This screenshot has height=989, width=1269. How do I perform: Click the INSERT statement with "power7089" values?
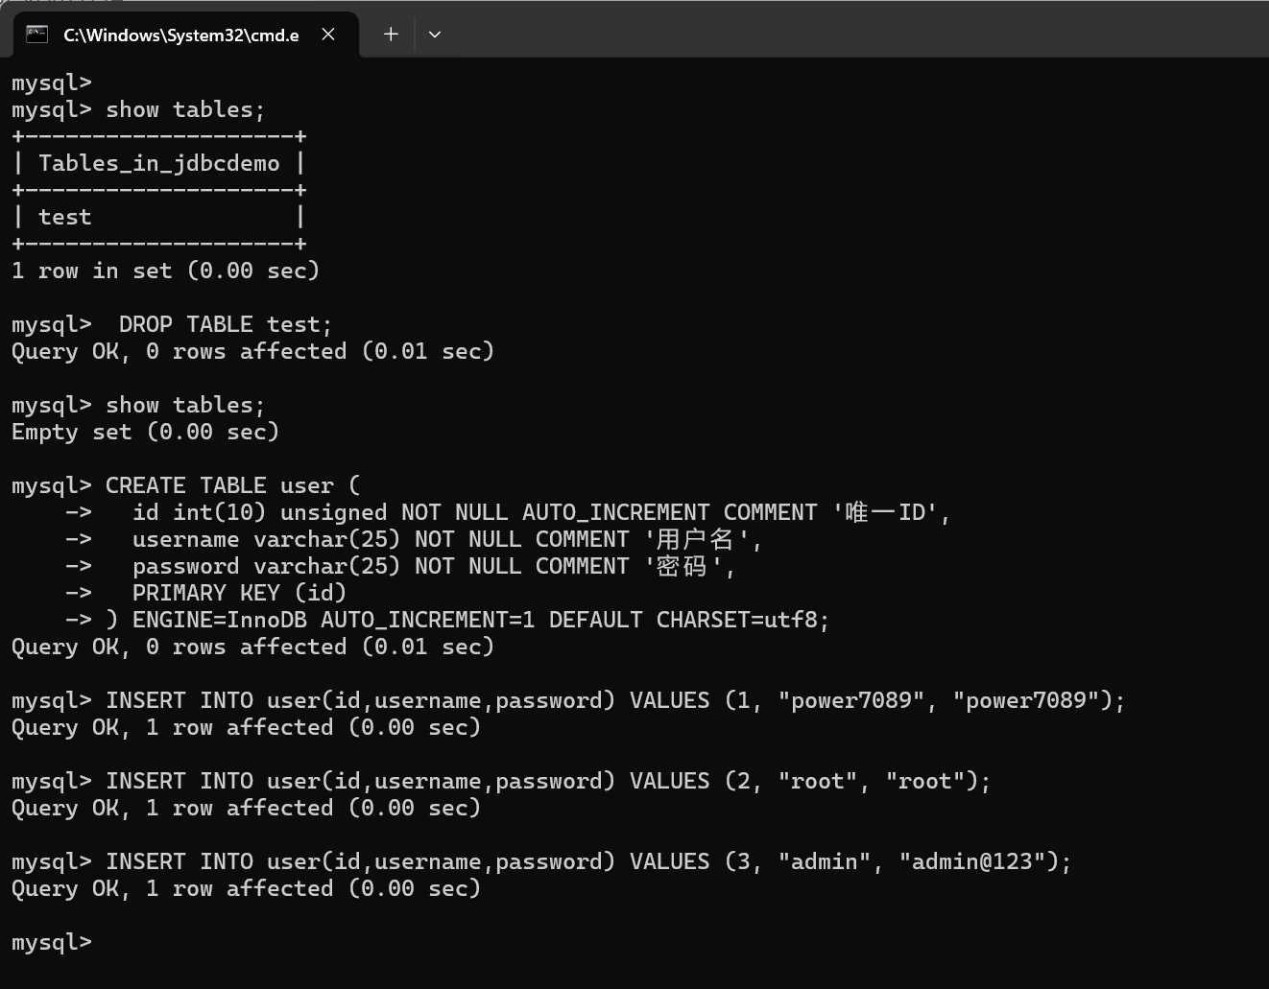point(614,700)
